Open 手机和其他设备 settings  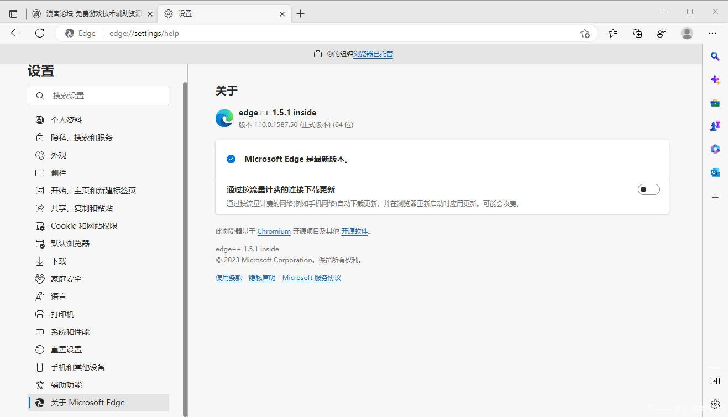98,367
